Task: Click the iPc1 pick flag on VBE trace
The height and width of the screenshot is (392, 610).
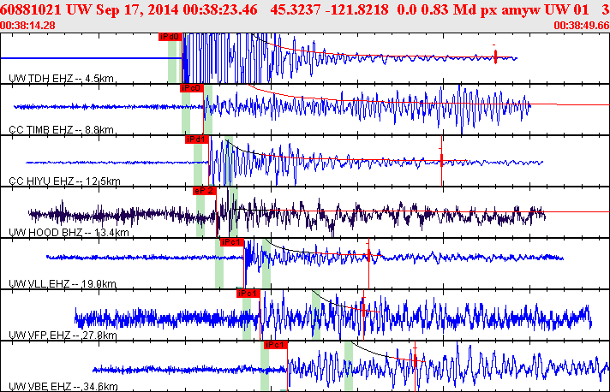Action: (x=275, y=345)
